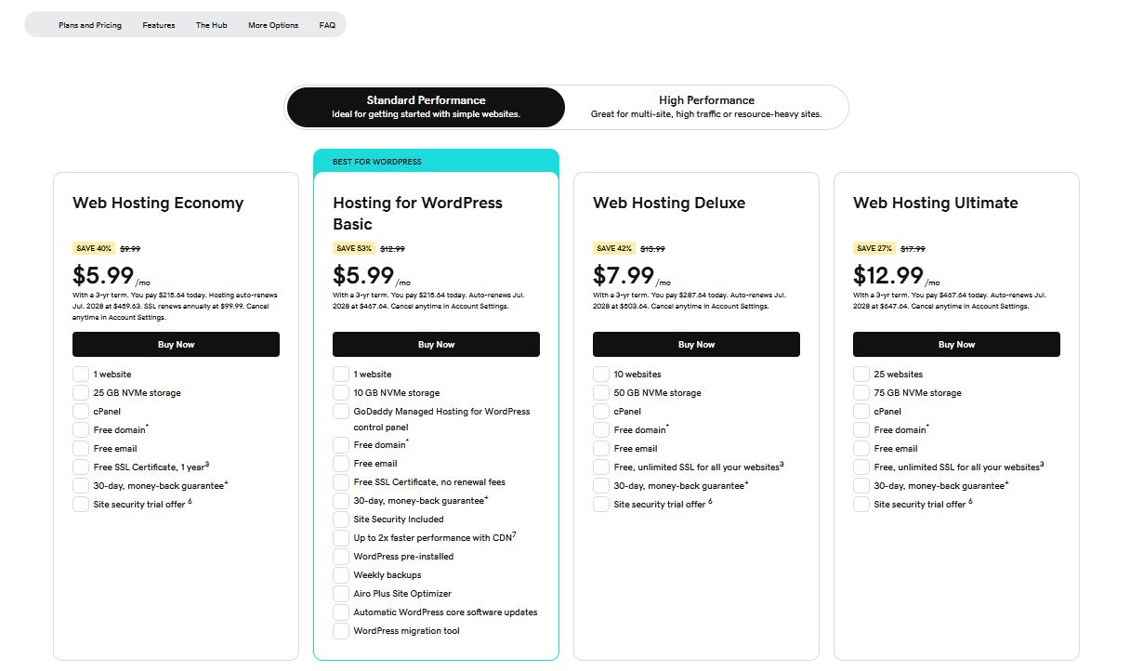Image resolution: width=1130 pixels, height=671 pixels.
Task: Open The Hub page
Action: (211, 25)
